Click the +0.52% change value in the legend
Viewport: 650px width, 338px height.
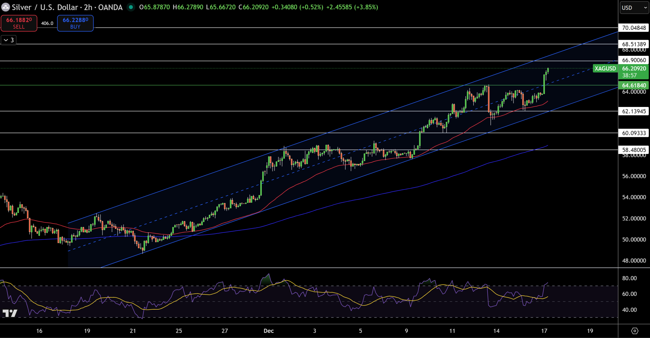pyautogui.click(x=310, y=8)
